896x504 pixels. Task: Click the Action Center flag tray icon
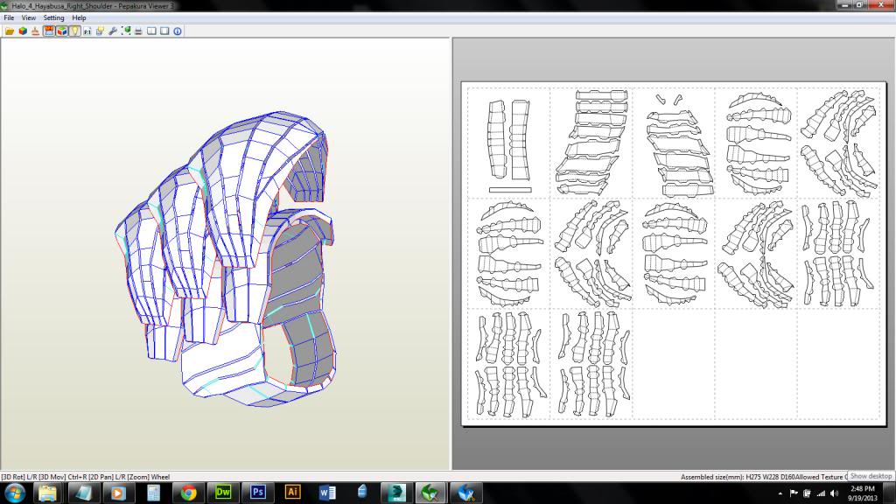click(794, 493)
